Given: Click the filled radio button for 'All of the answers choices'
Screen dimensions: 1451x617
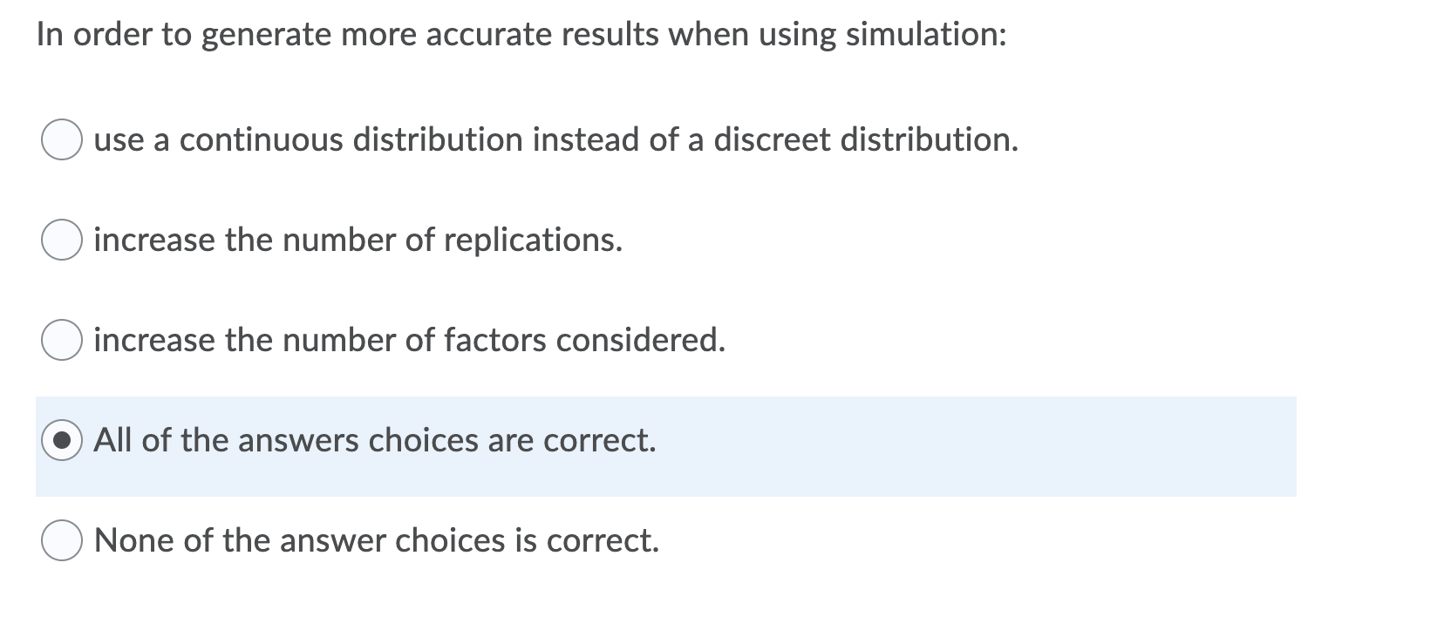Looking at the screenshot, I should pos(61,440).
